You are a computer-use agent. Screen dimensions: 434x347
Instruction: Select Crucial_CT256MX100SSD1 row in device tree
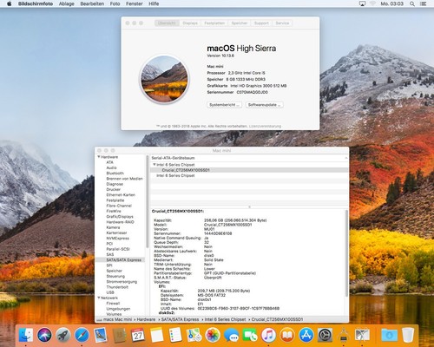[x=249, y=170]
